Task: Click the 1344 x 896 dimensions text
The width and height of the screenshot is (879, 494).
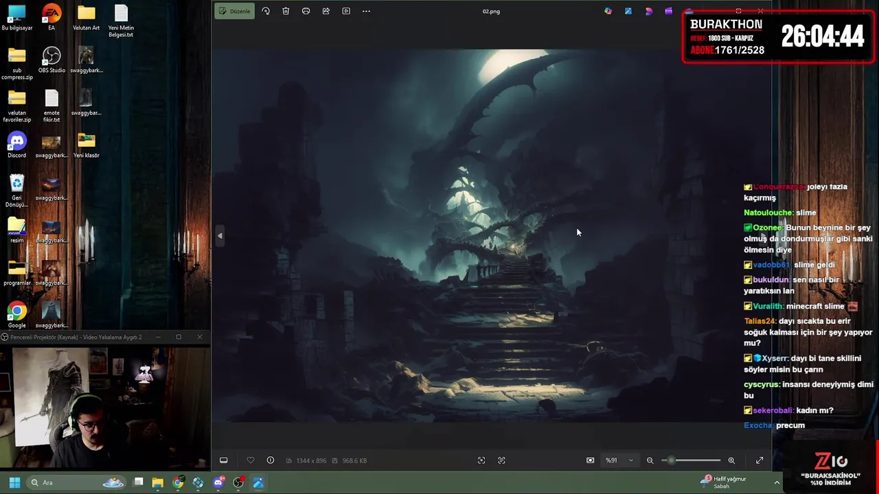Action: click(x=311, y=460)
